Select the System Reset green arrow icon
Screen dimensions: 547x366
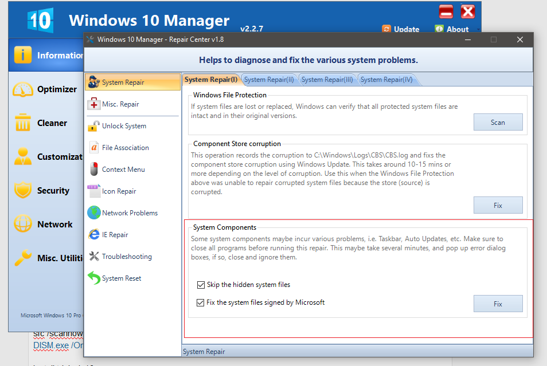tap(94, 278)
